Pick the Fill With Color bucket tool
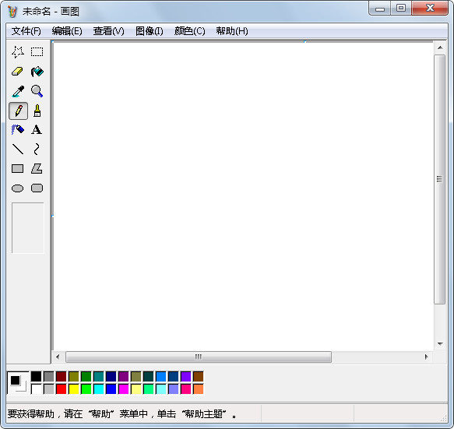This screenshot has width=454, height=429. tap(37, 72)
